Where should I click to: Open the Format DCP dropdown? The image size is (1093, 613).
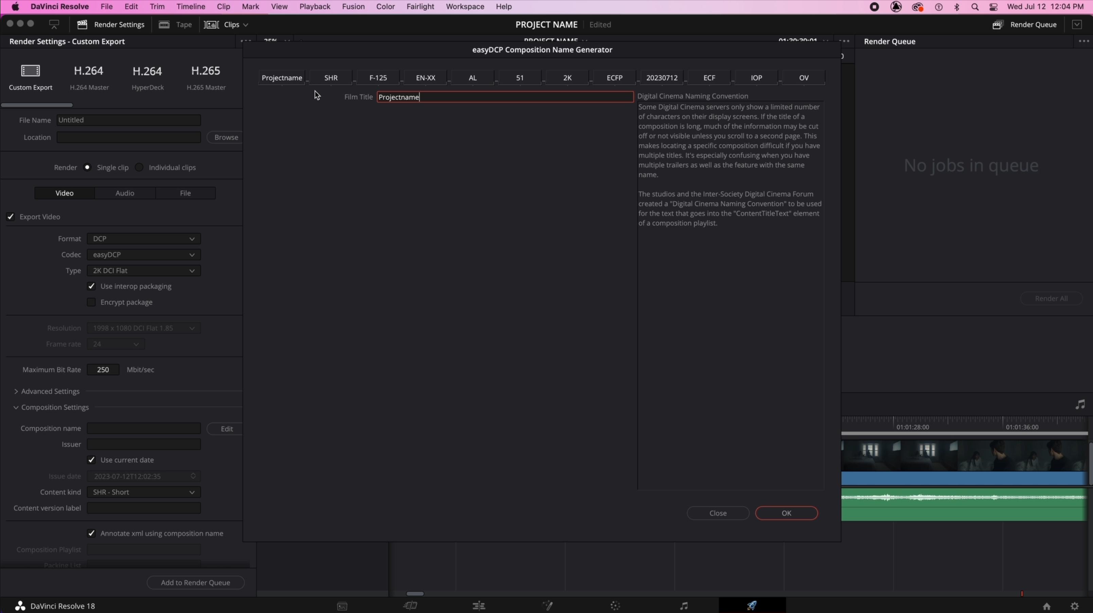(143, 239)
